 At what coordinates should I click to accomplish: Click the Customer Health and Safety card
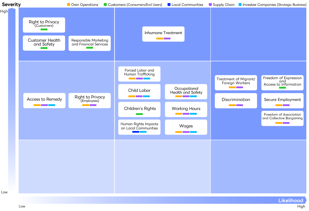click(x=44, y=43)
